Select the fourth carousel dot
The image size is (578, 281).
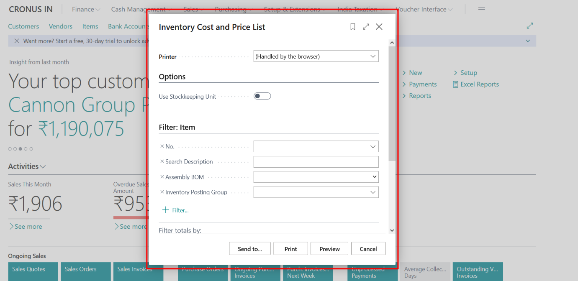click(25, 148)
